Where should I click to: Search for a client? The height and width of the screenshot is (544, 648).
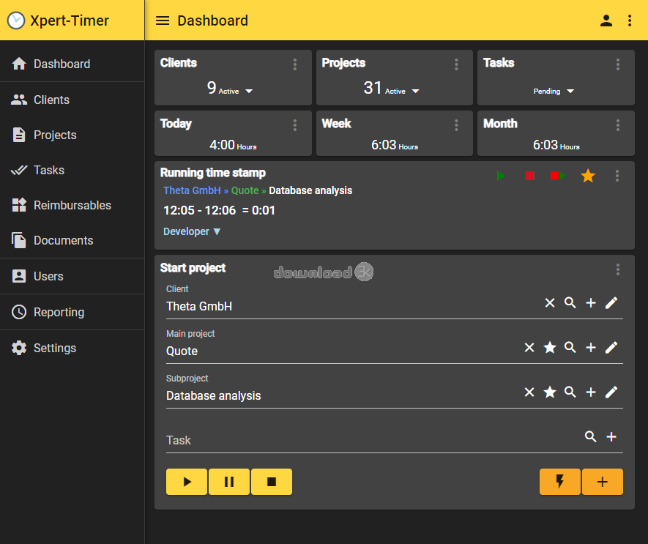point(570,303)
